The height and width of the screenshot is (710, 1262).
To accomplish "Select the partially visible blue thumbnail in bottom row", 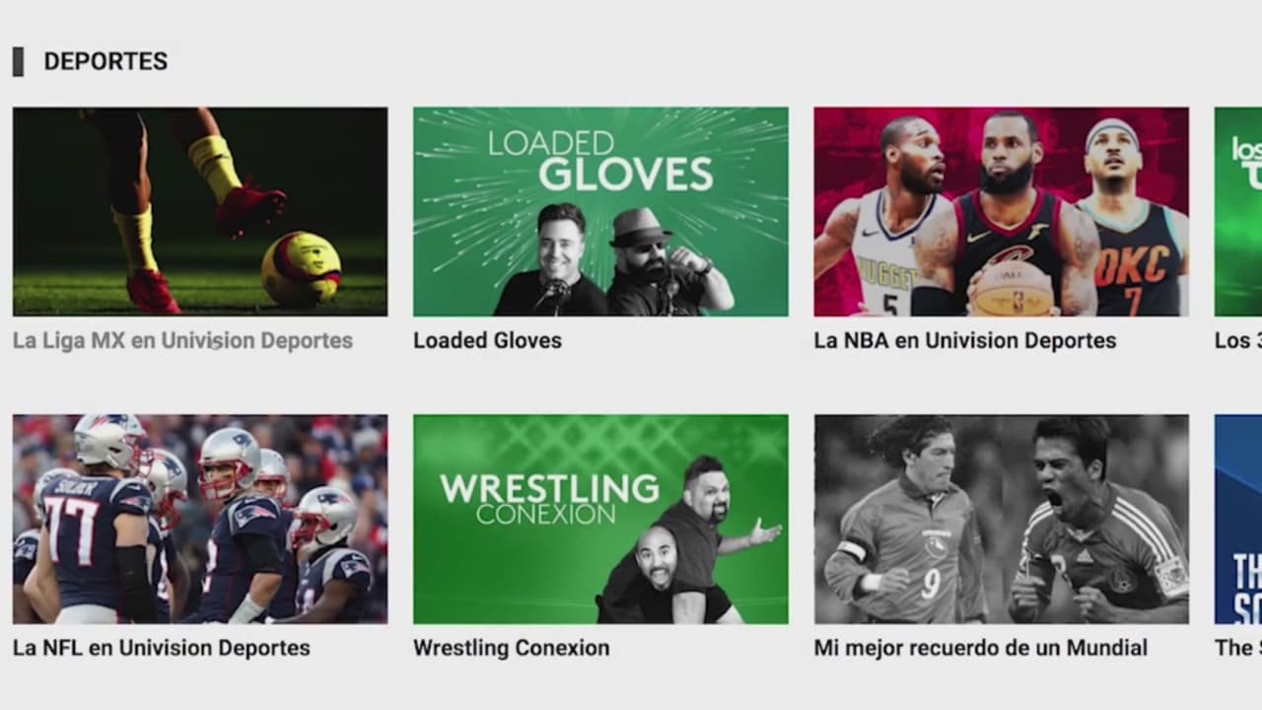I will click(1238, 519).
